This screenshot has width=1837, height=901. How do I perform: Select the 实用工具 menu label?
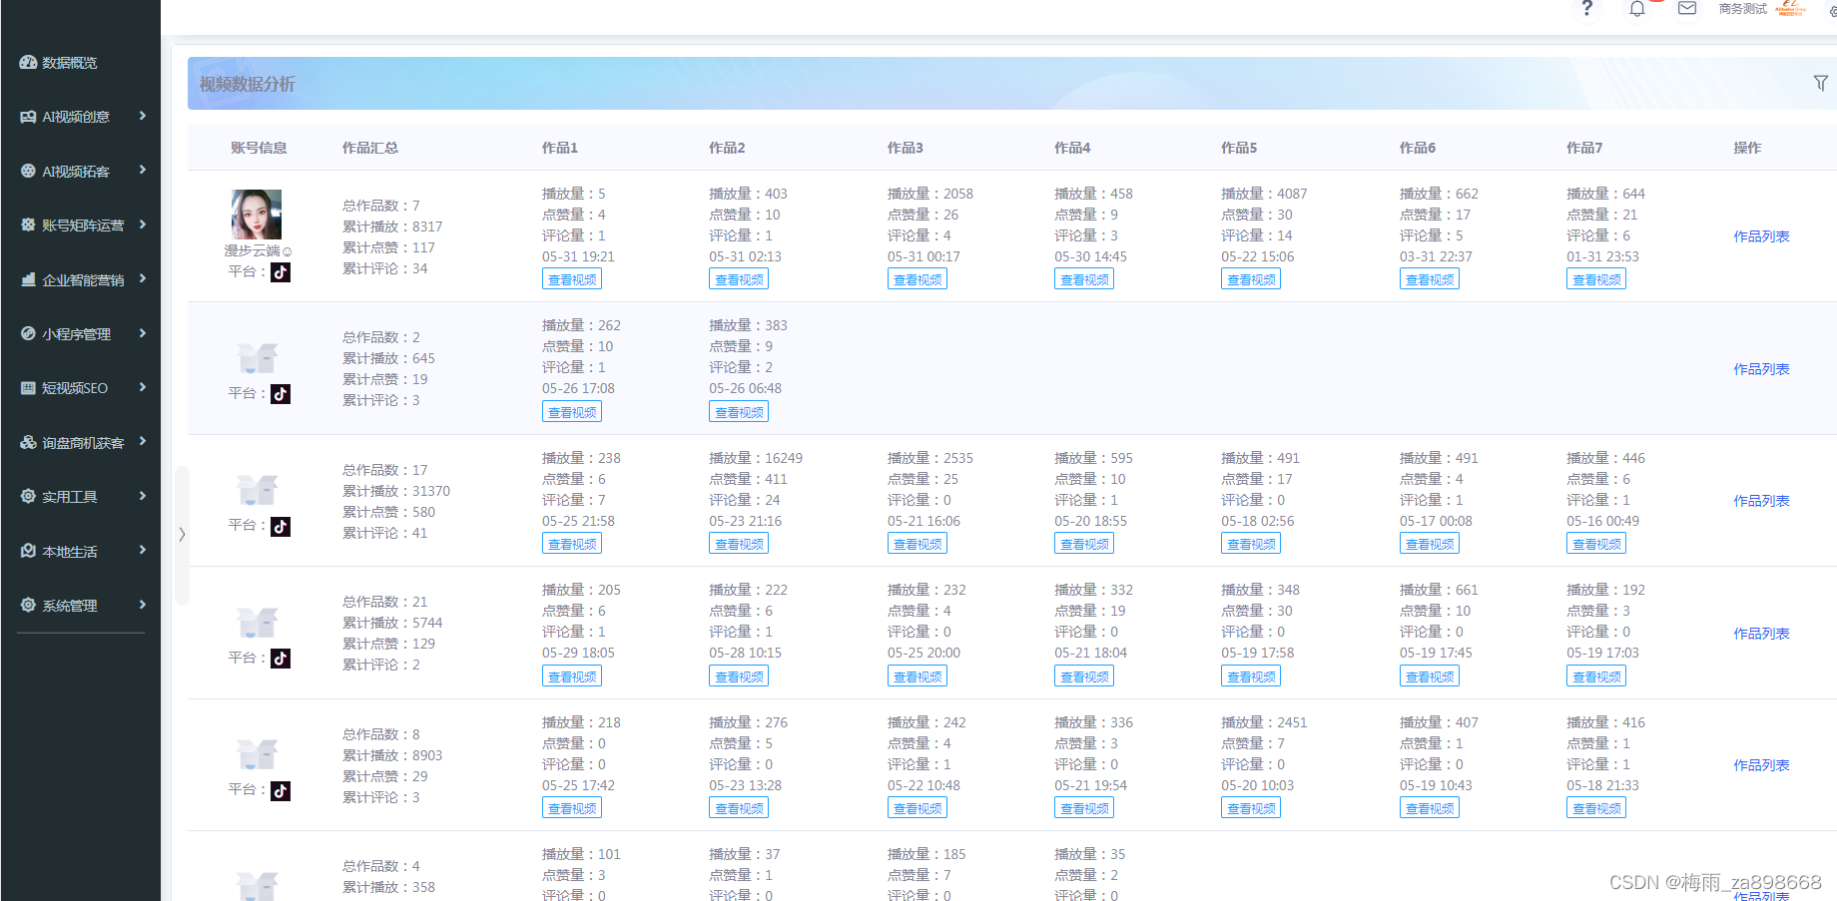[x=70, y=497]
